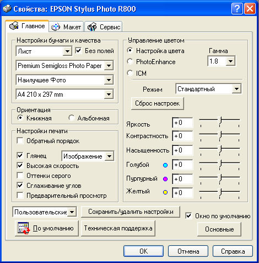Click the OK button
This screenshot has width=259, height=263.
tap(143, 251)
